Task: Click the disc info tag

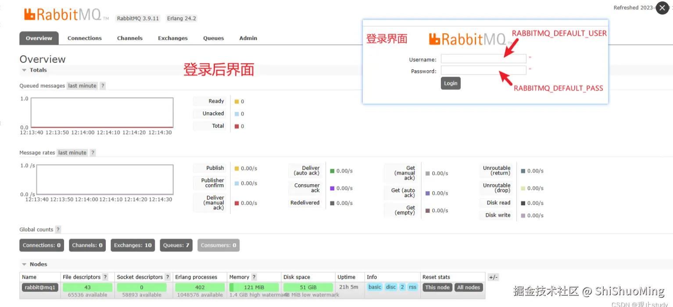Action: pyautogui.click(x=391, y=287)
